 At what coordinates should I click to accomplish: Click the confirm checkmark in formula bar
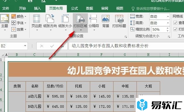(52, 46)
